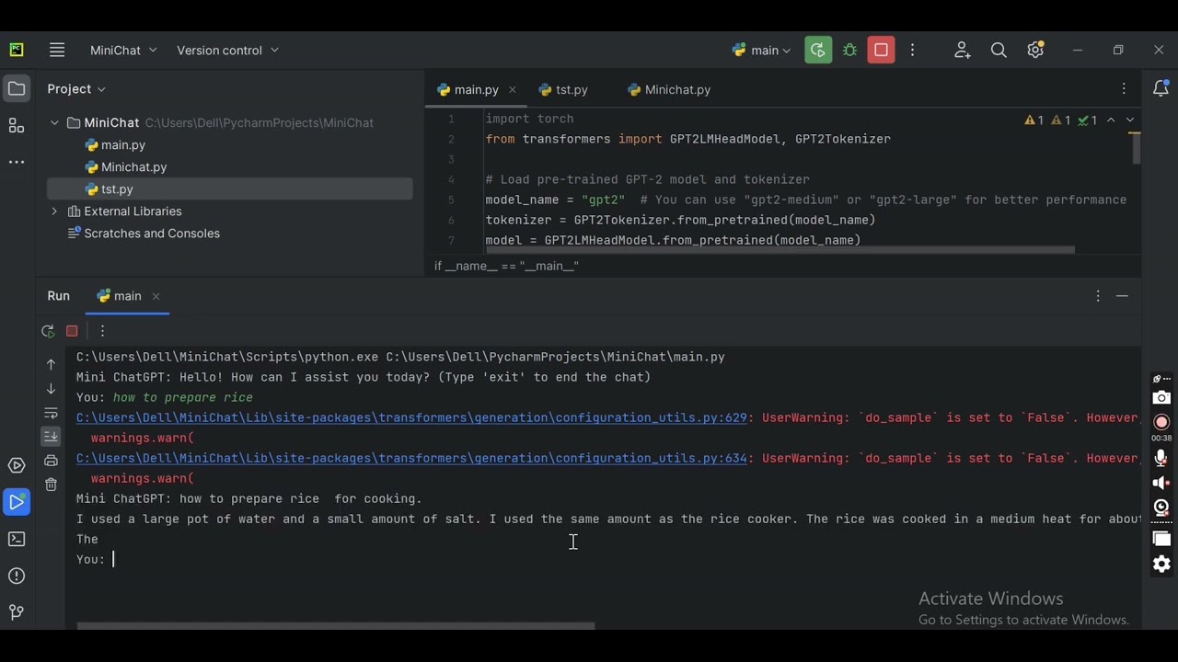Open IDE settings gear
The height and width of the screenshot is (662, 1178).
coord(1035,51)
